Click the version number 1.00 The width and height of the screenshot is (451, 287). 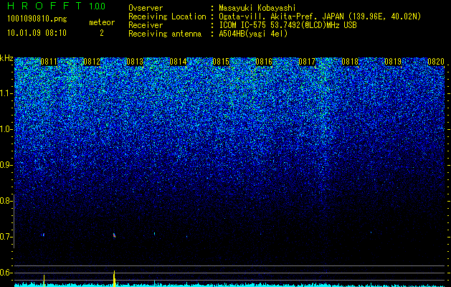click(97, 6)
